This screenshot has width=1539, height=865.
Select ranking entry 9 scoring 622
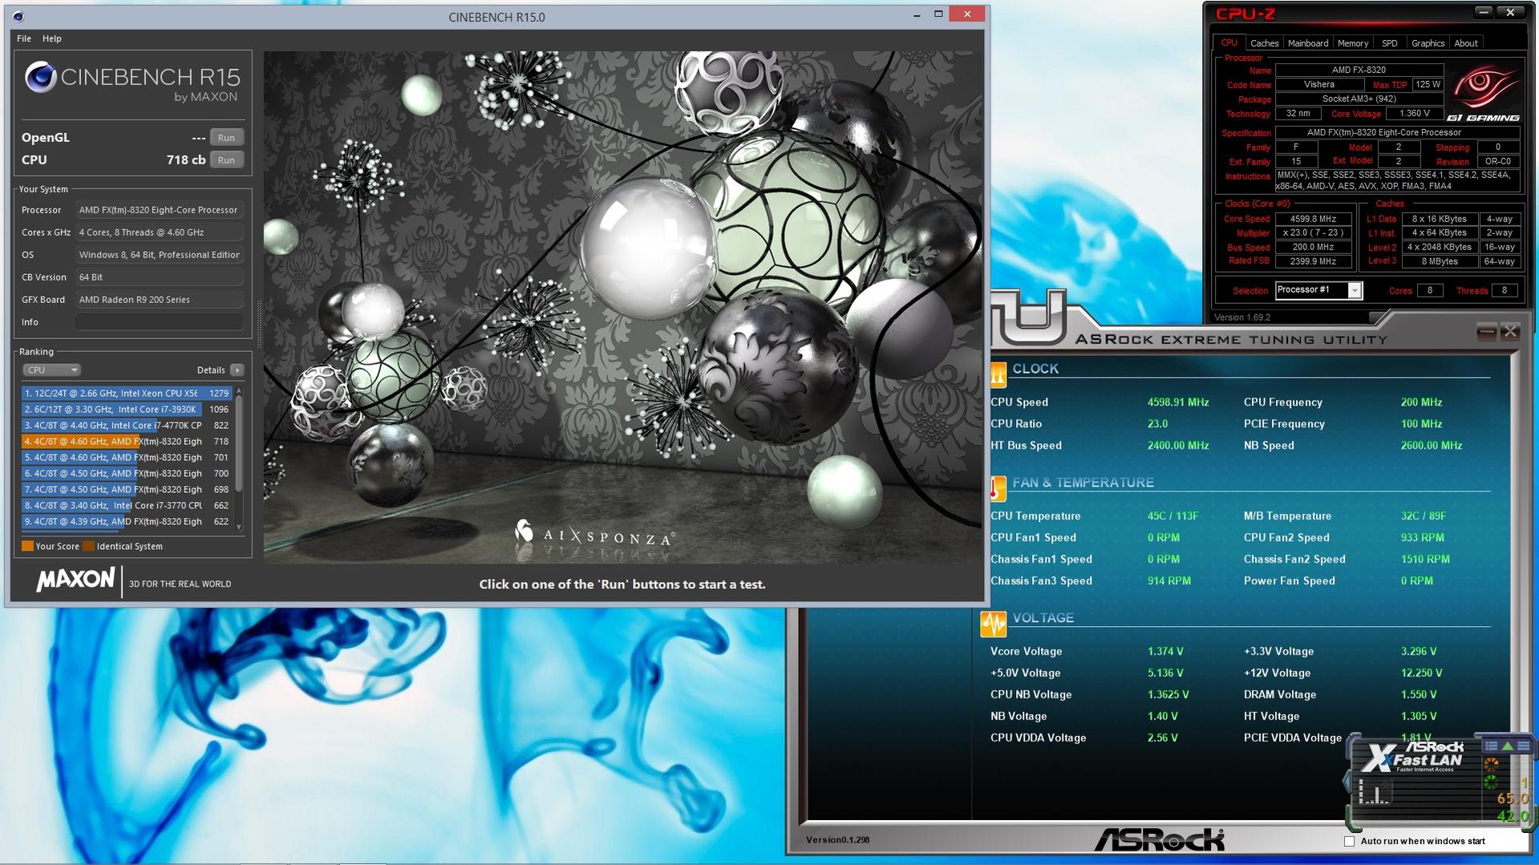pos(127,522)
